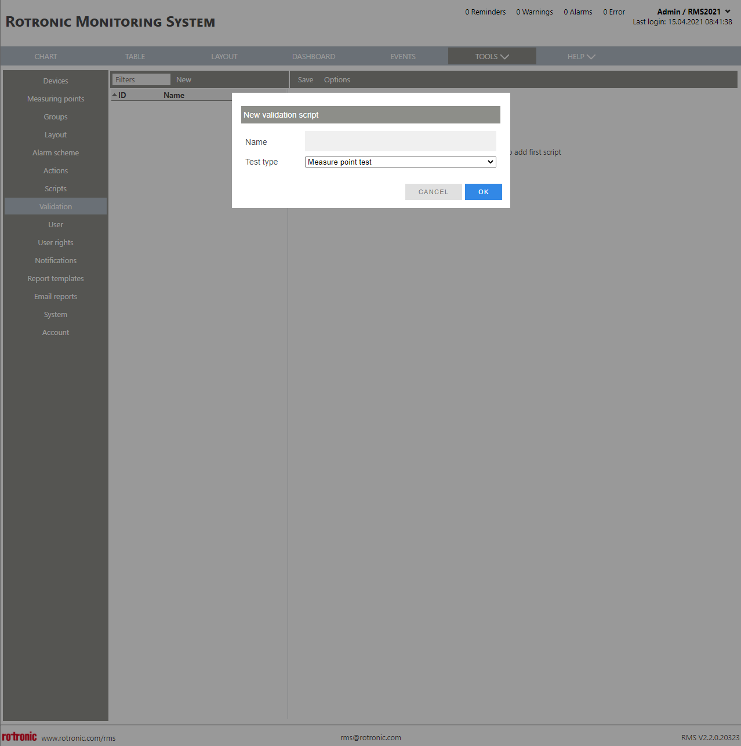Click the rotronic logo in footer
This screenshot has height=746, width=741.
[19, 736]
